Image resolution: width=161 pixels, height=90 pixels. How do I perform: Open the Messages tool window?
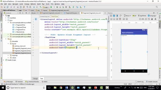[8, 82]
